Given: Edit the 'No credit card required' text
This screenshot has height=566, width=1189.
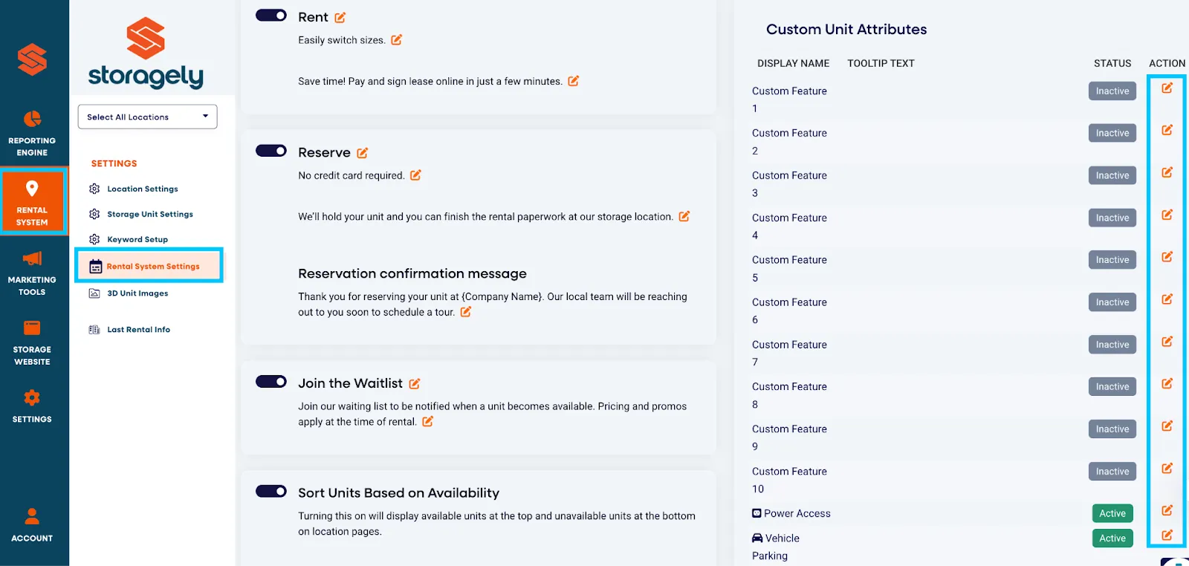Looking at the screenshot, I should [x=416, y=175].
